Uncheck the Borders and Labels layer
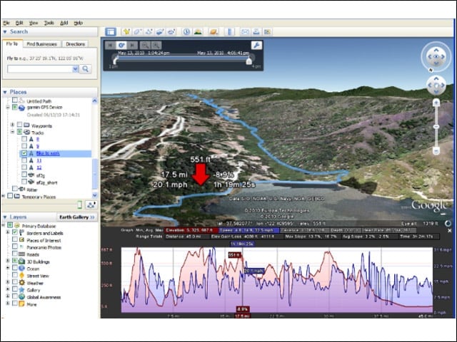The height and width of the screenshot is (342, 457). click(x=15, y=233)
